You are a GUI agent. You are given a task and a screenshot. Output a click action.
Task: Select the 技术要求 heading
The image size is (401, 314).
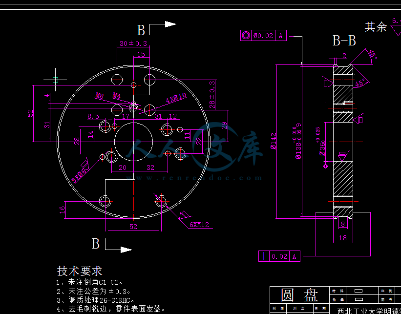pyautogui.click(x=79, y=271)
